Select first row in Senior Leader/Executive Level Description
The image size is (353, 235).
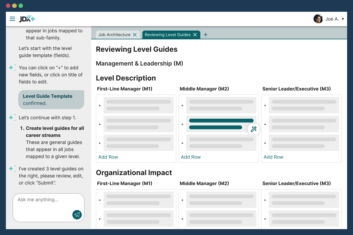coord(304,105)
